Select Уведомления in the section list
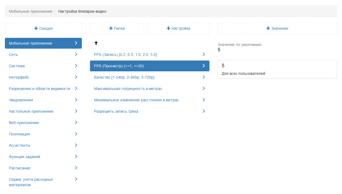 point(21,100)
